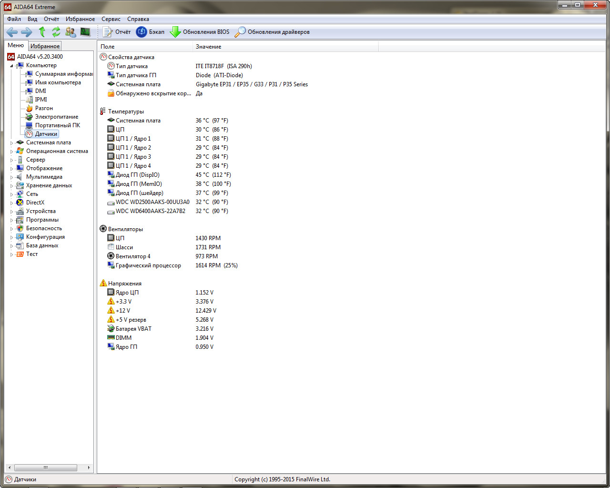Expand the Отображение tree node
This screenshot has height=488, width=610.
click(12, 168)
